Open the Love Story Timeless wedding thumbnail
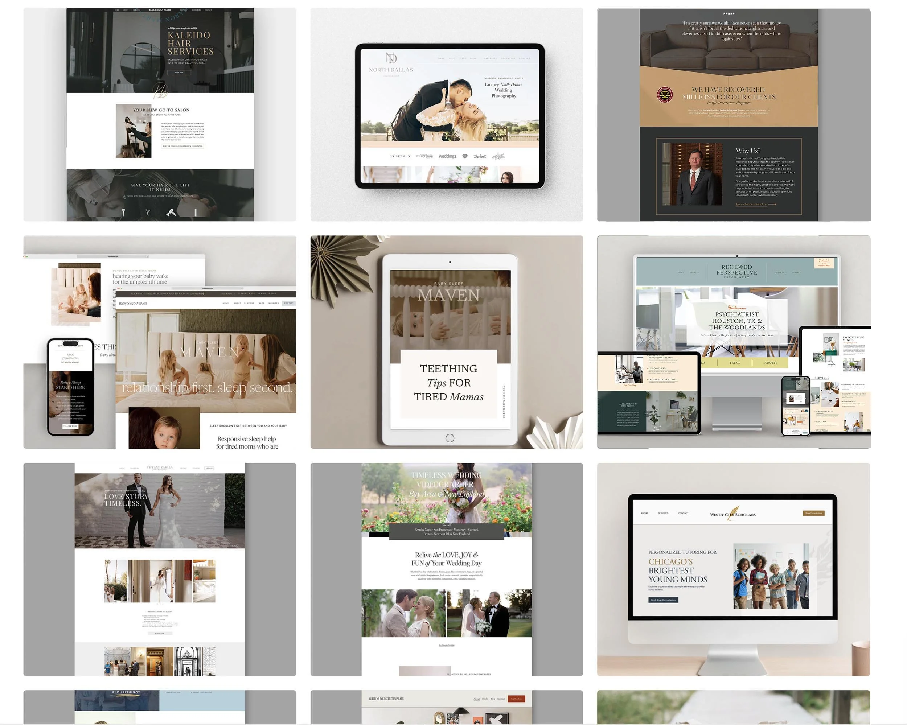 (160, 570)
